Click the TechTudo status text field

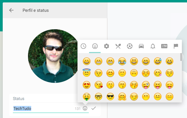click(x=44, y=109)
